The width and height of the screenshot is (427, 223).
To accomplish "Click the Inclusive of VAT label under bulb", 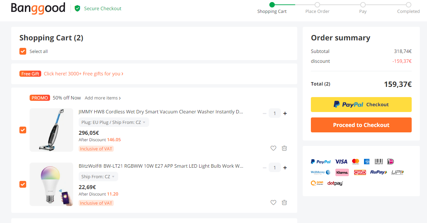I will [96, 203].
